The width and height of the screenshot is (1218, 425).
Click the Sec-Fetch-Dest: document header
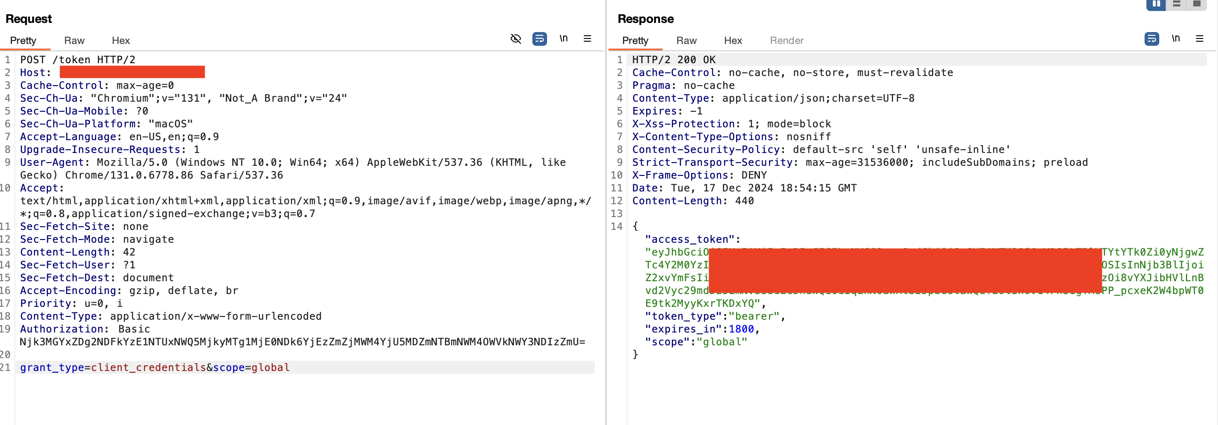[x=97, y=278]
